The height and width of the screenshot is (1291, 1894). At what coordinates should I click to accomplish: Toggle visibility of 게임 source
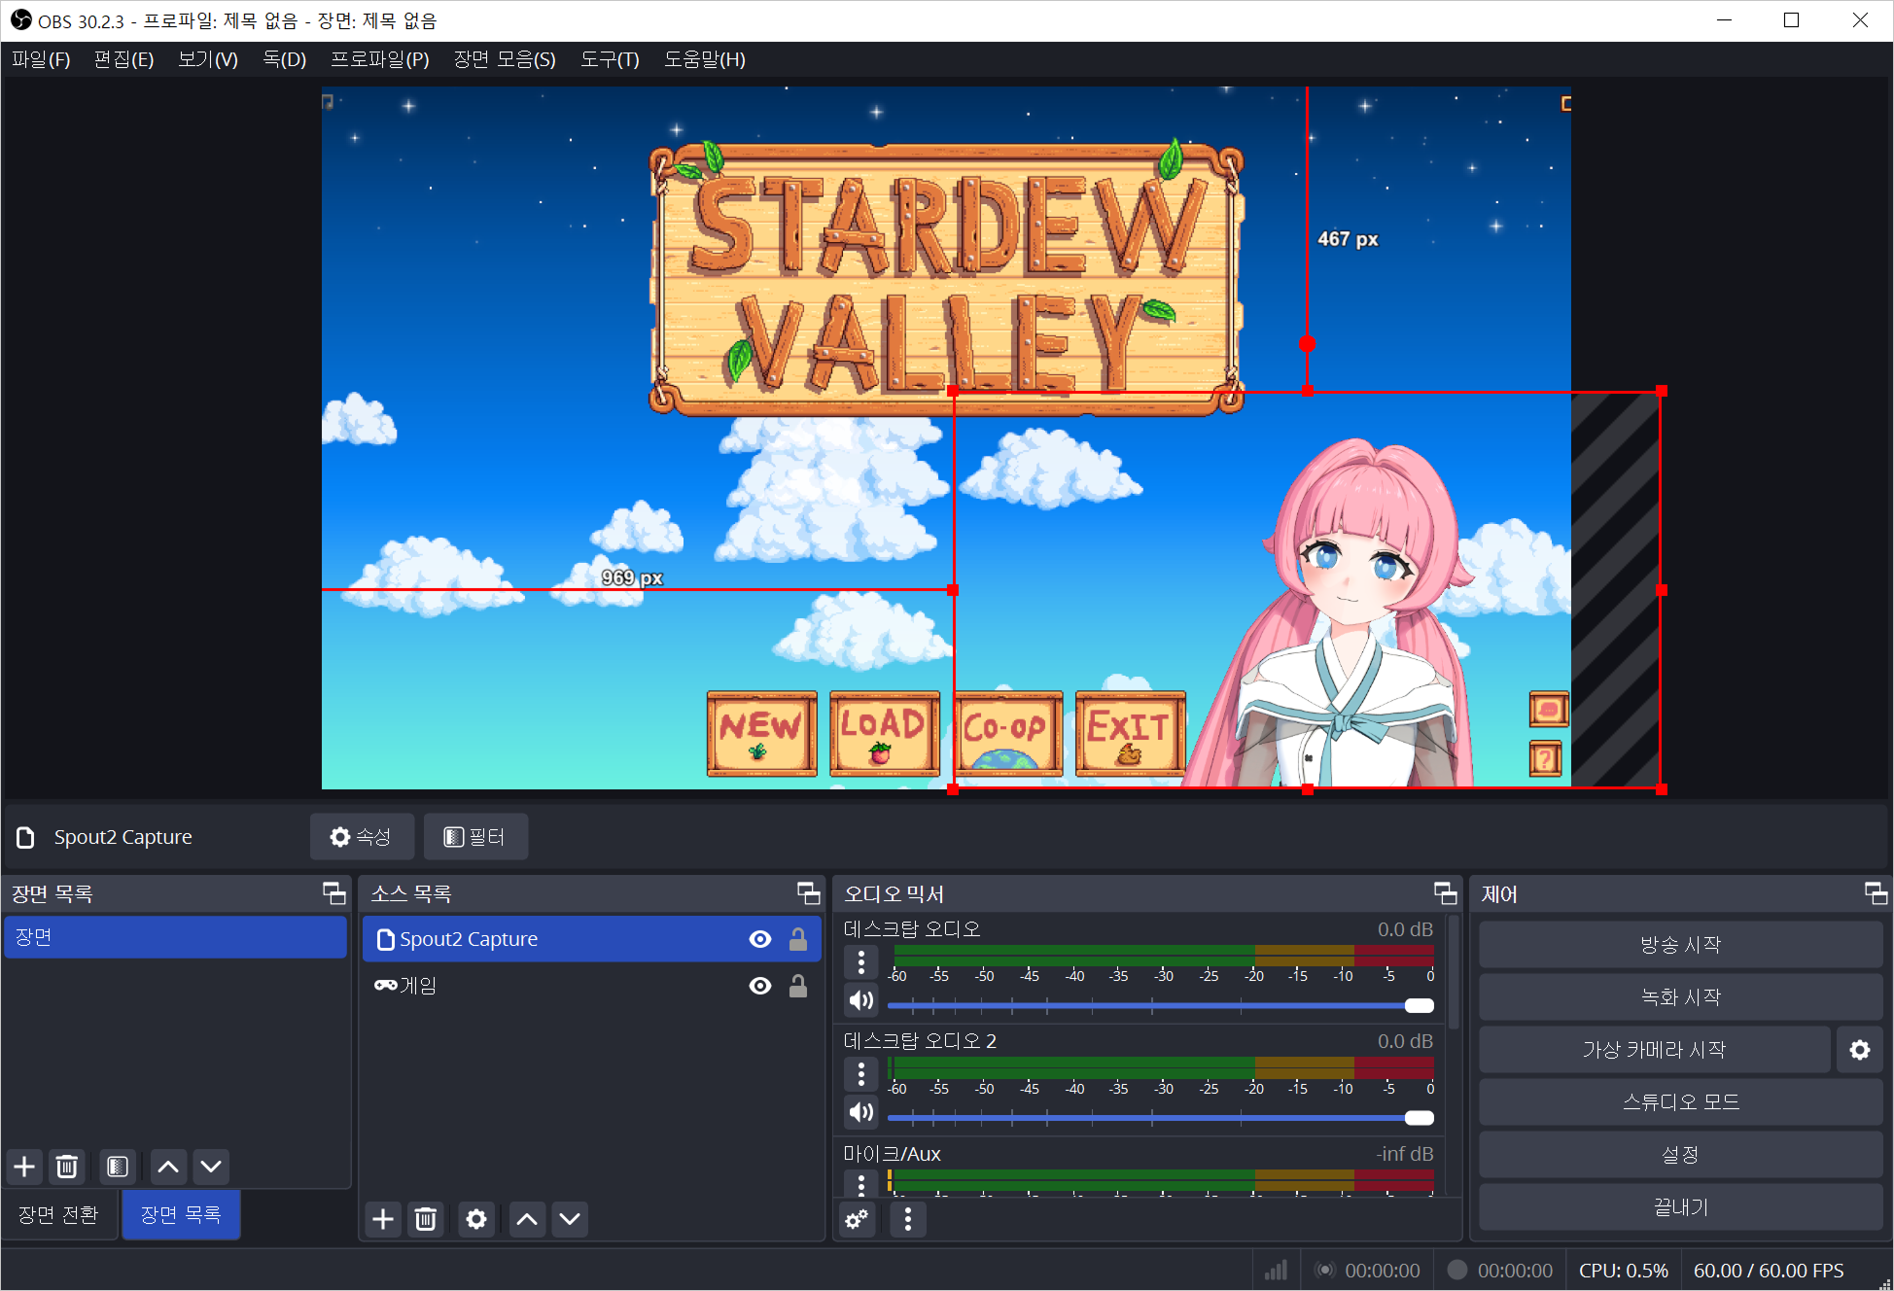coord(760,986)
